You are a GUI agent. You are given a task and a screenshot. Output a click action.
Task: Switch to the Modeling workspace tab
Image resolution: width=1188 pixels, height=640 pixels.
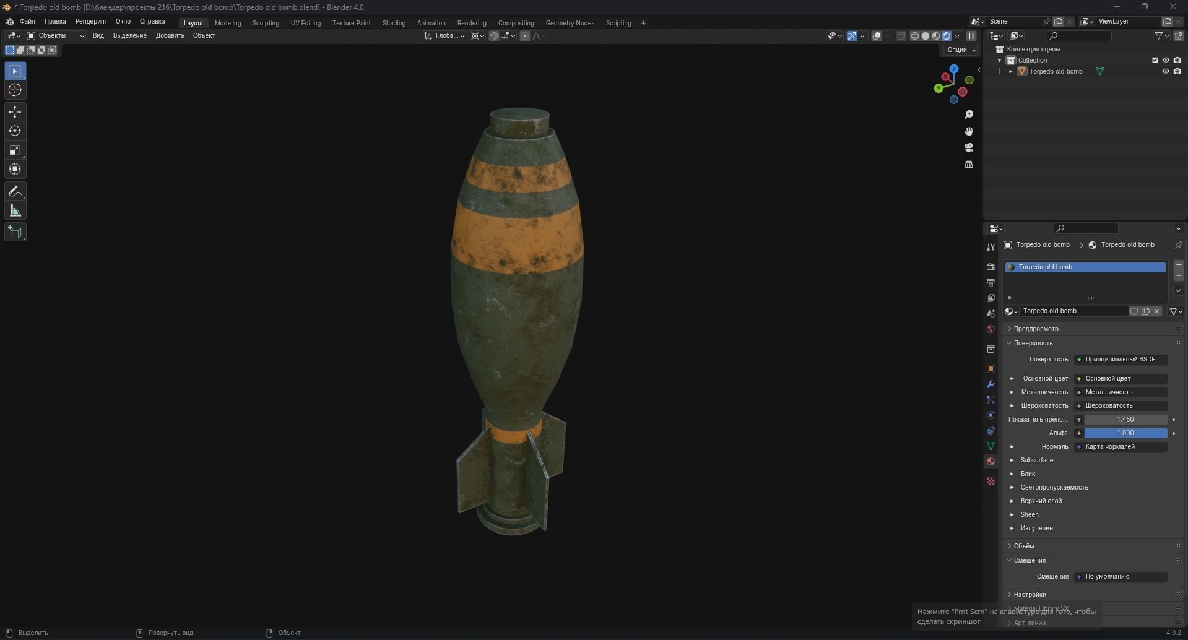(x=228, y=23)
